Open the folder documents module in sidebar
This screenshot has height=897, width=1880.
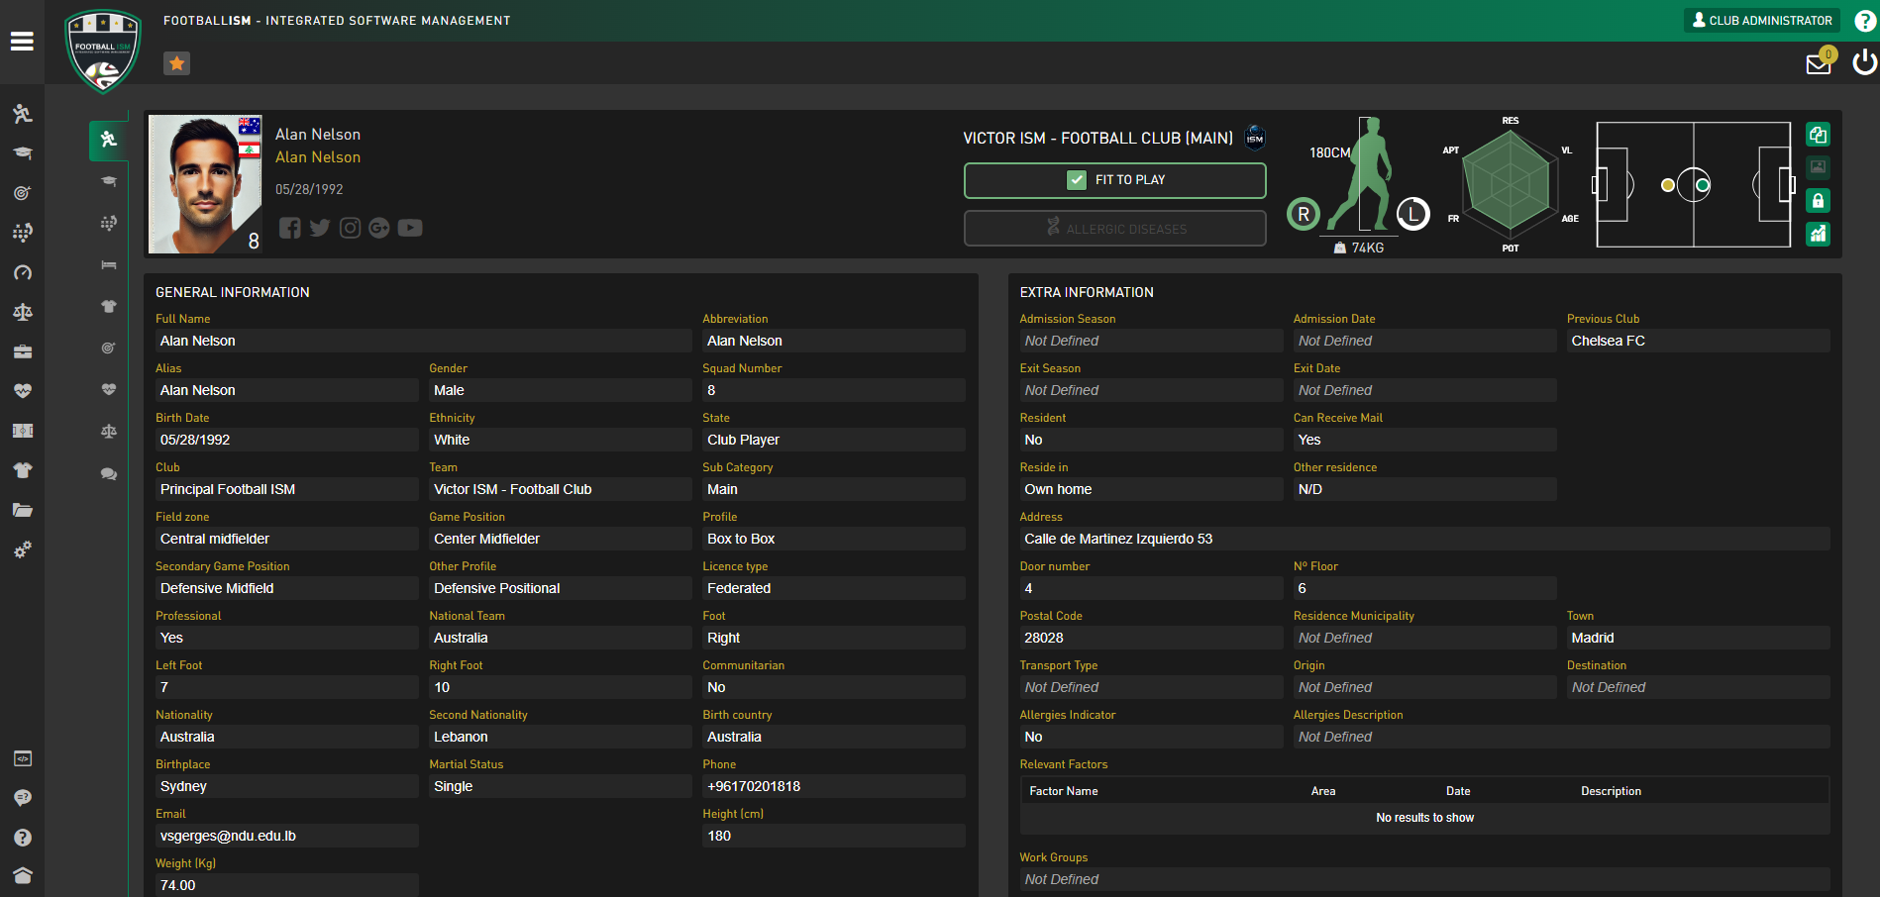(22, 510)
